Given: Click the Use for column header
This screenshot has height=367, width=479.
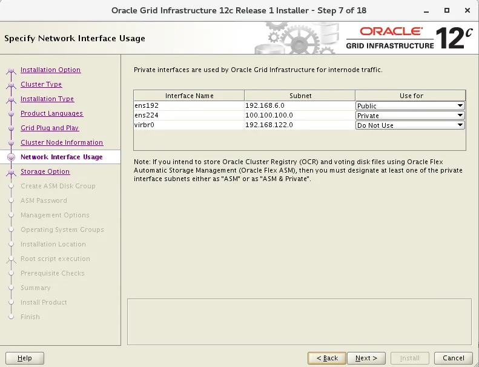Looking at the screenshot, I should point(411,96).
